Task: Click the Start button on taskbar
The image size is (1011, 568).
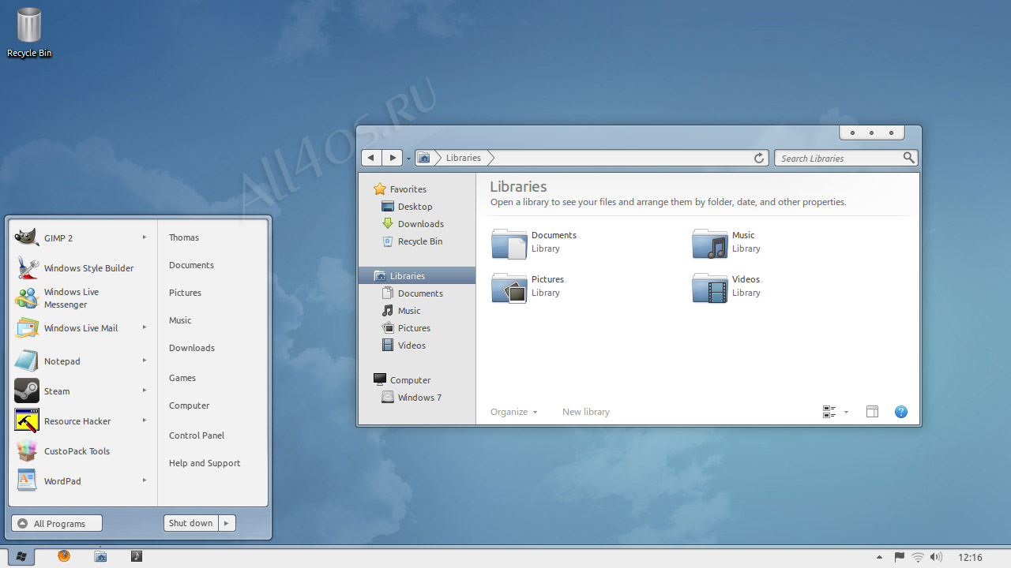Action: coord(21,557)
